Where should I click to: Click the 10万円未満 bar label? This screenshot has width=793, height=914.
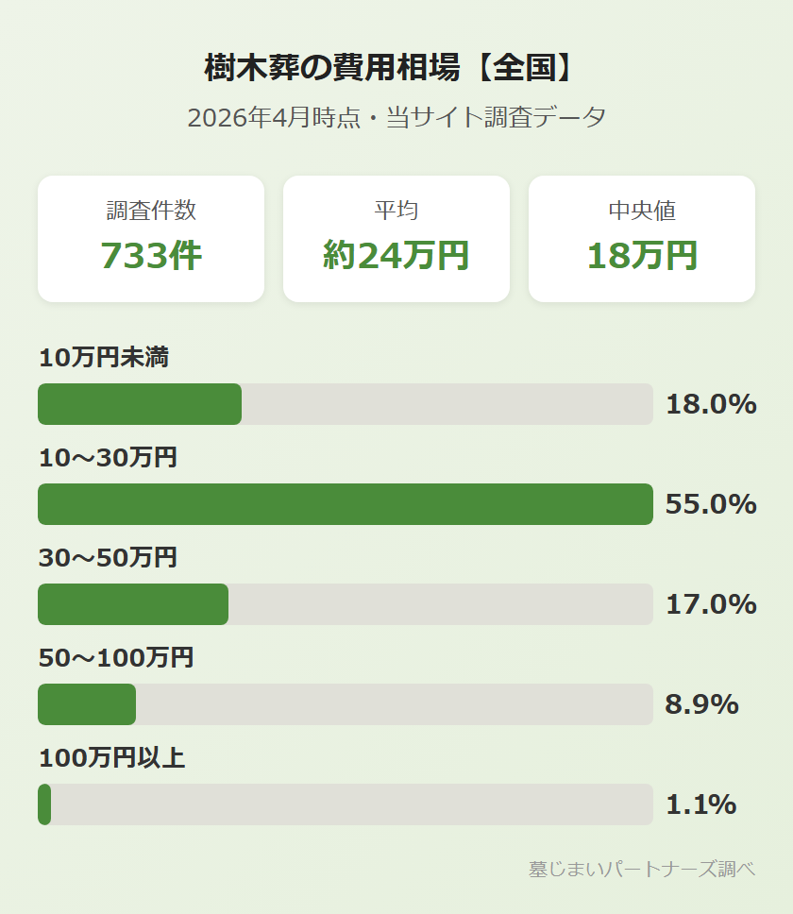pos(104,358)
